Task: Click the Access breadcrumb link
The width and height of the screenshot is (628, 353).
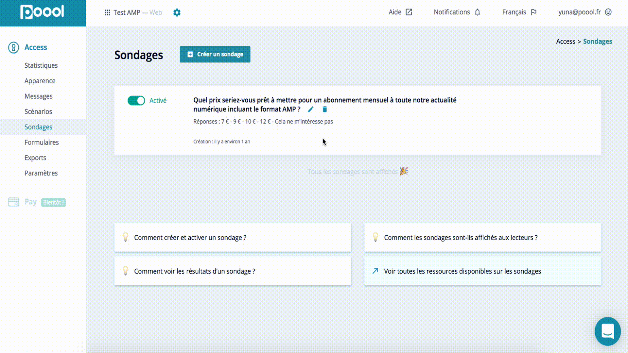Action: 565,42
